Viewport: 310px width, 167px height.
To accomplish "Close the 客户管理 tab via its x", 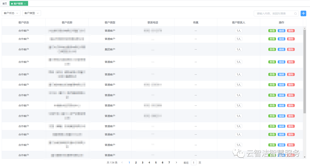I will click(25, 4).
